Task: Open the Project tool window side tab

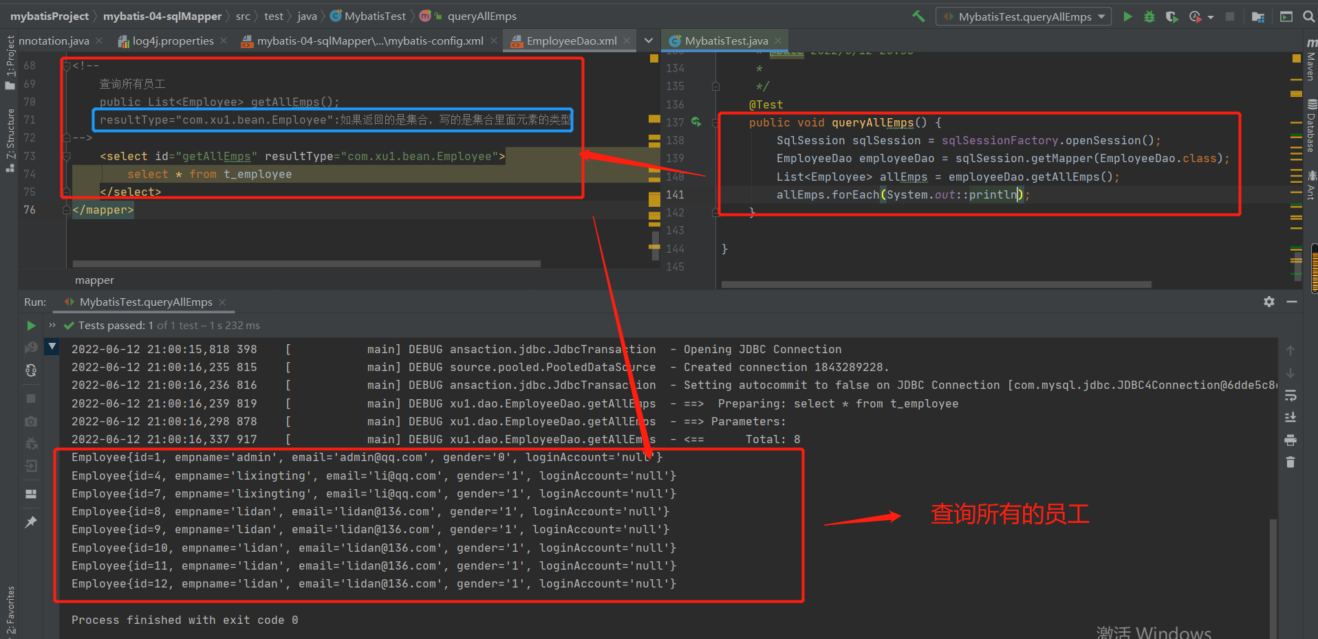Action: (10, 63)
